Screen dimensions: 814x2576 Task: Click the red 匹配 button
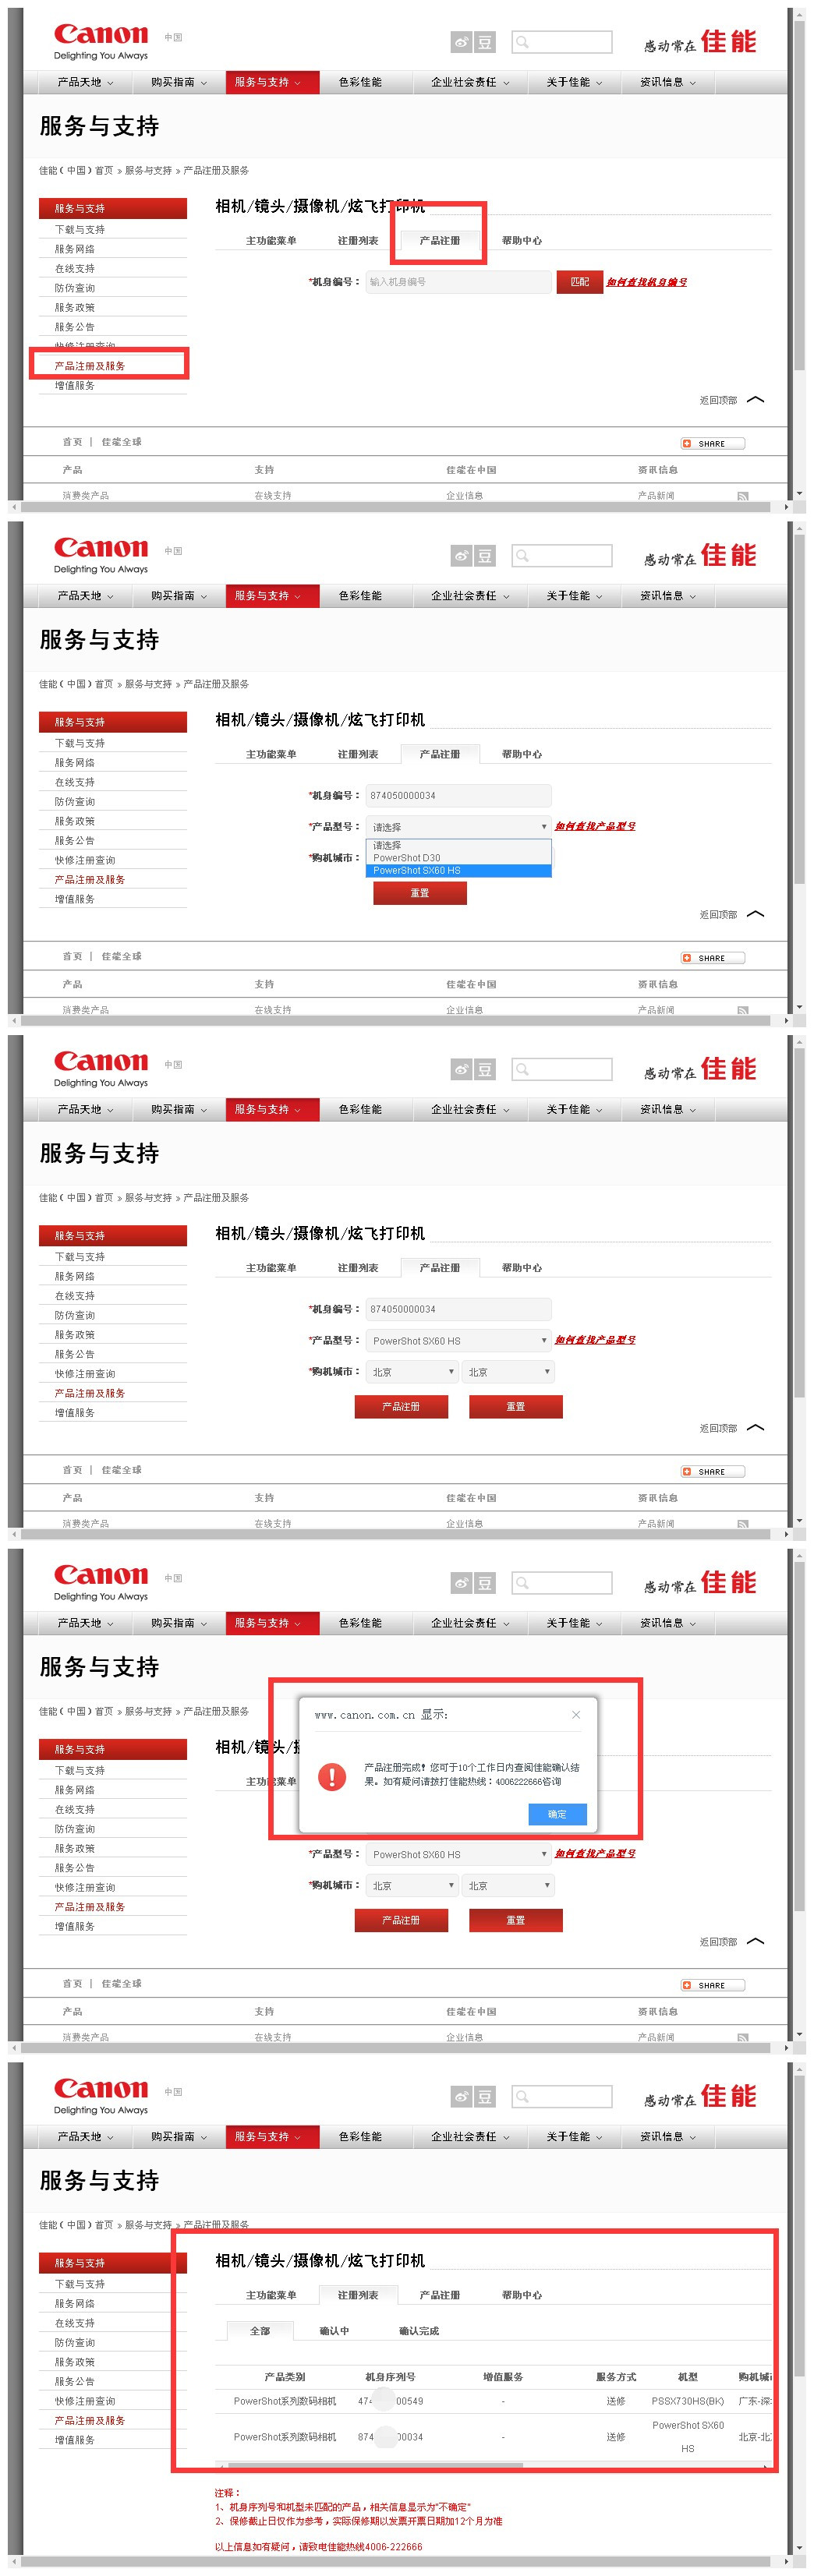580,282
